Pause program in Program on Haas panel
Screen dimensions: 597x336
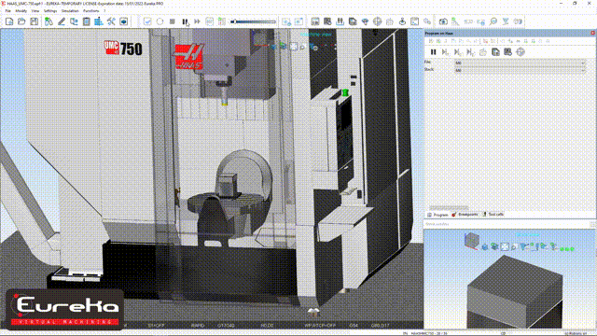(x=433, y=52)
